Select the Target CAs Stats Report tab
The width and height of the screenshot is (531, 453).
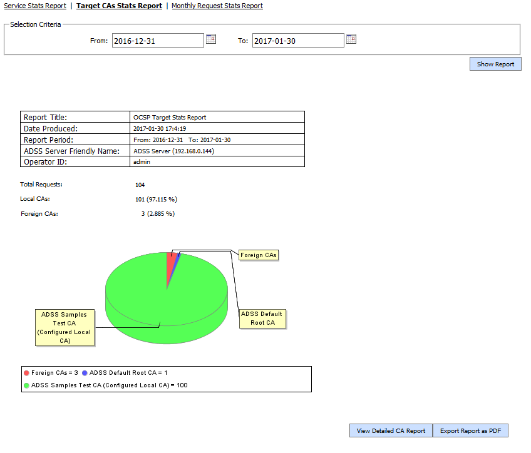tap(119, 6)
